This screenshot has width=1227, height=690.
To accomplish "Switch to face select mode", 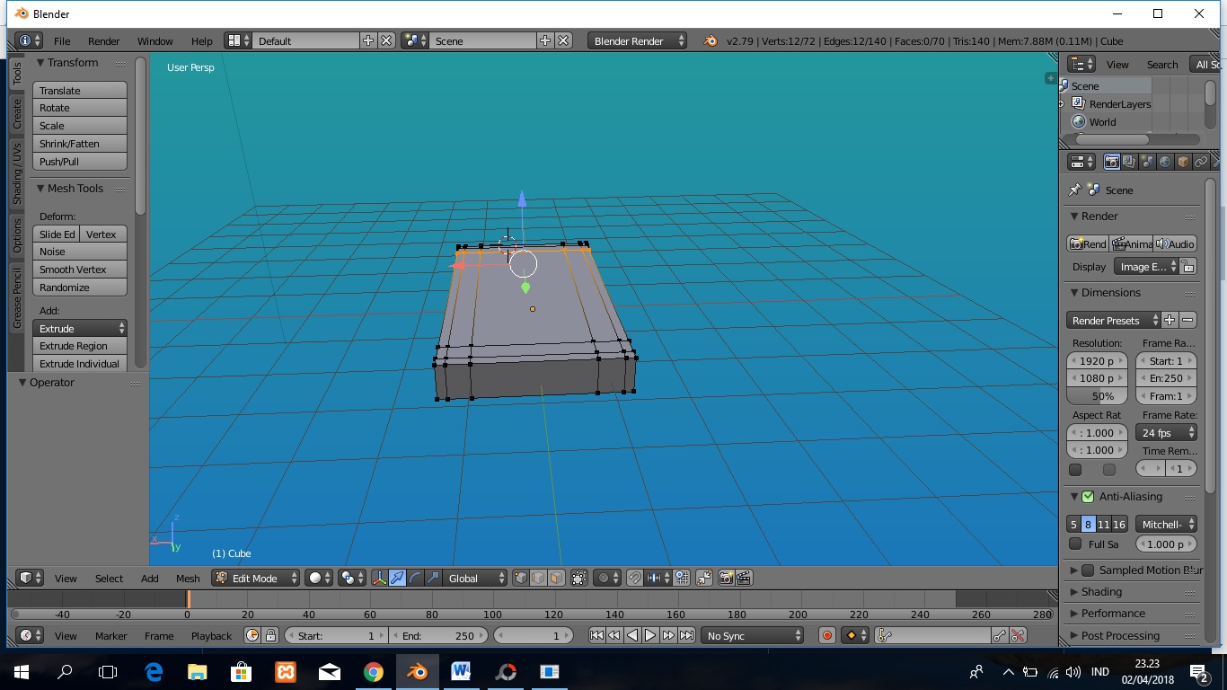I will click(x=556, y=579).
